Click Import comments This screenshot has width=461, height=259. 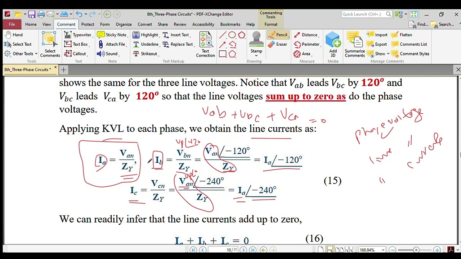coord(377,35)
